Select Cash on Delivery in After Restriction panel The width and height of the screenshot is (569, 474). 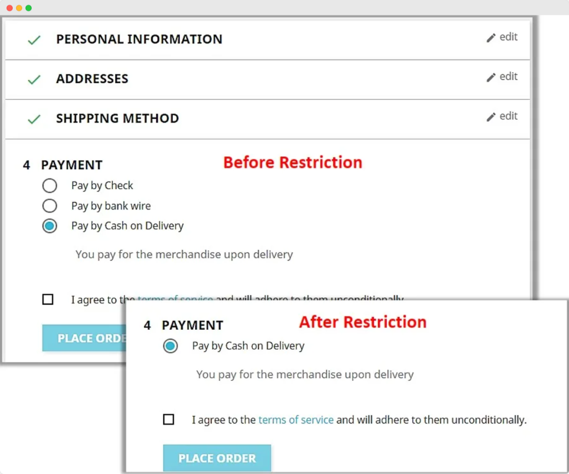(x=170, y=346)
